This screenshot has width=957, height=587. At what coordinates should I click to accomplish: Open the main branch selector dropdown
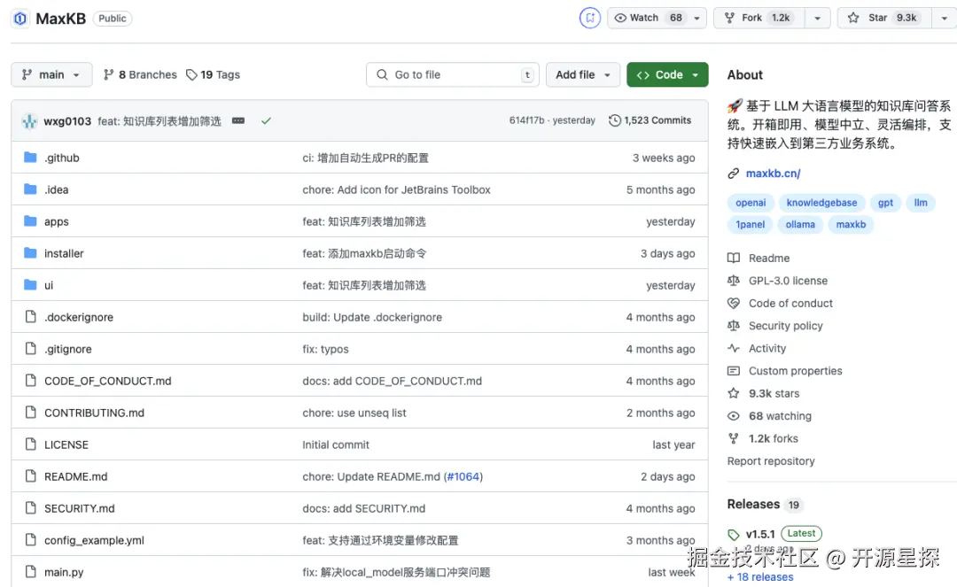[x=51, y=74]
